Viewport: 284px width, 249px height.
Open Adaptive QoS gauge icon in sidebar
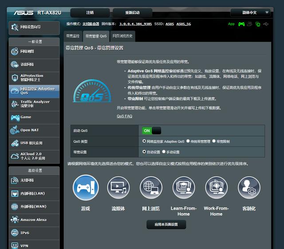click(x=15, y=90)
